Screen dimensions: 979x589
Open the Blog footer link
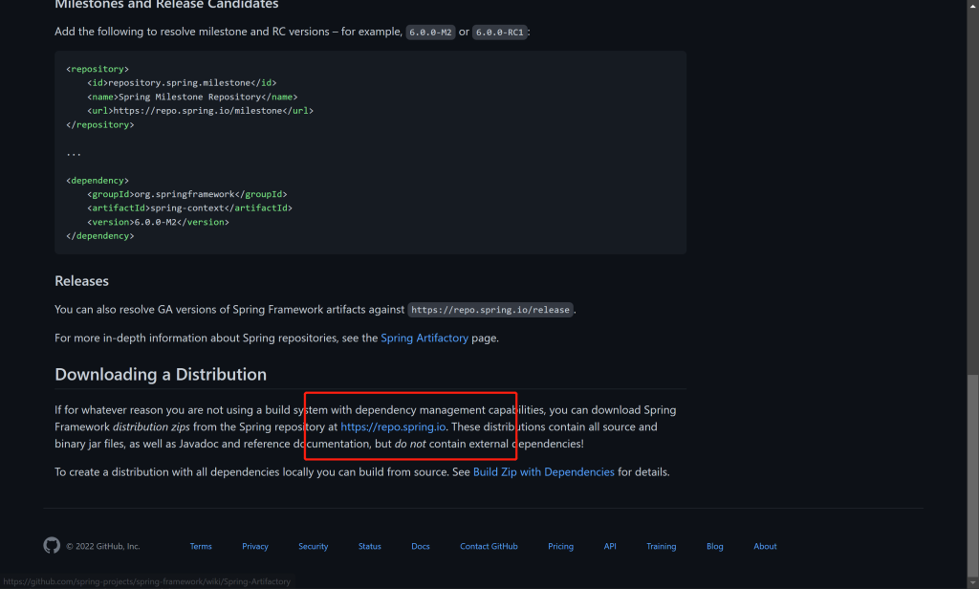pos(715,546)
